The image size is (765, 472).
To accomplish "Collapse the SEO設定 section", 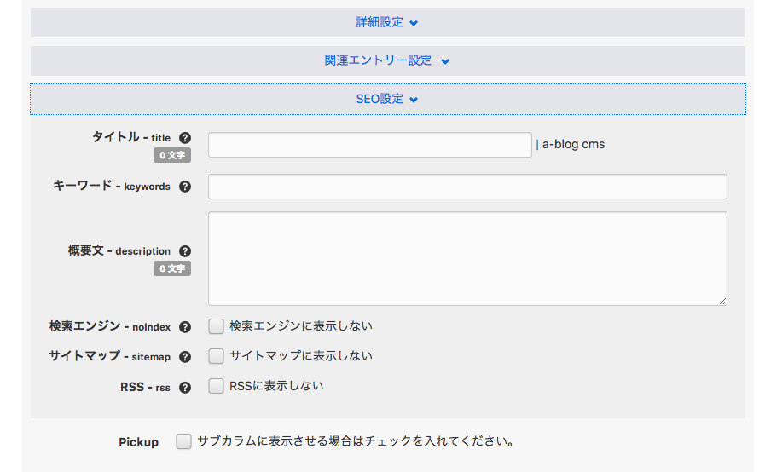I will [387, 100].
